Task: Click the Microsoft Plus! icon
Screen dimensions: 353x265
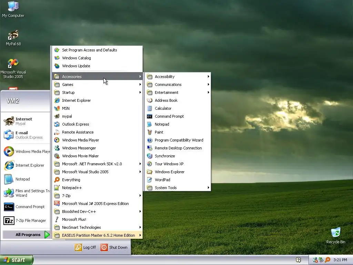Action: 57,219
